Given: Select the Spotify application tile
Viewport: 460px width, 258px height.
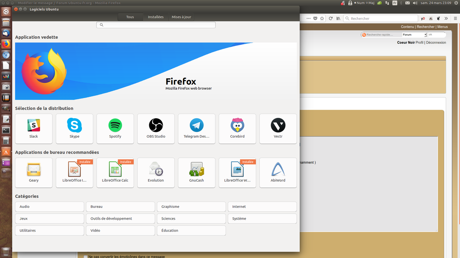Looking at the screenshot, I should tap(115, 129).
